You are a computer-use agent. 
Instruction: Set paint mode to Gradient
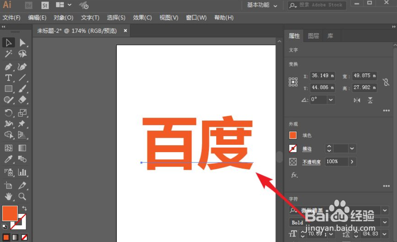click(15, 238)
